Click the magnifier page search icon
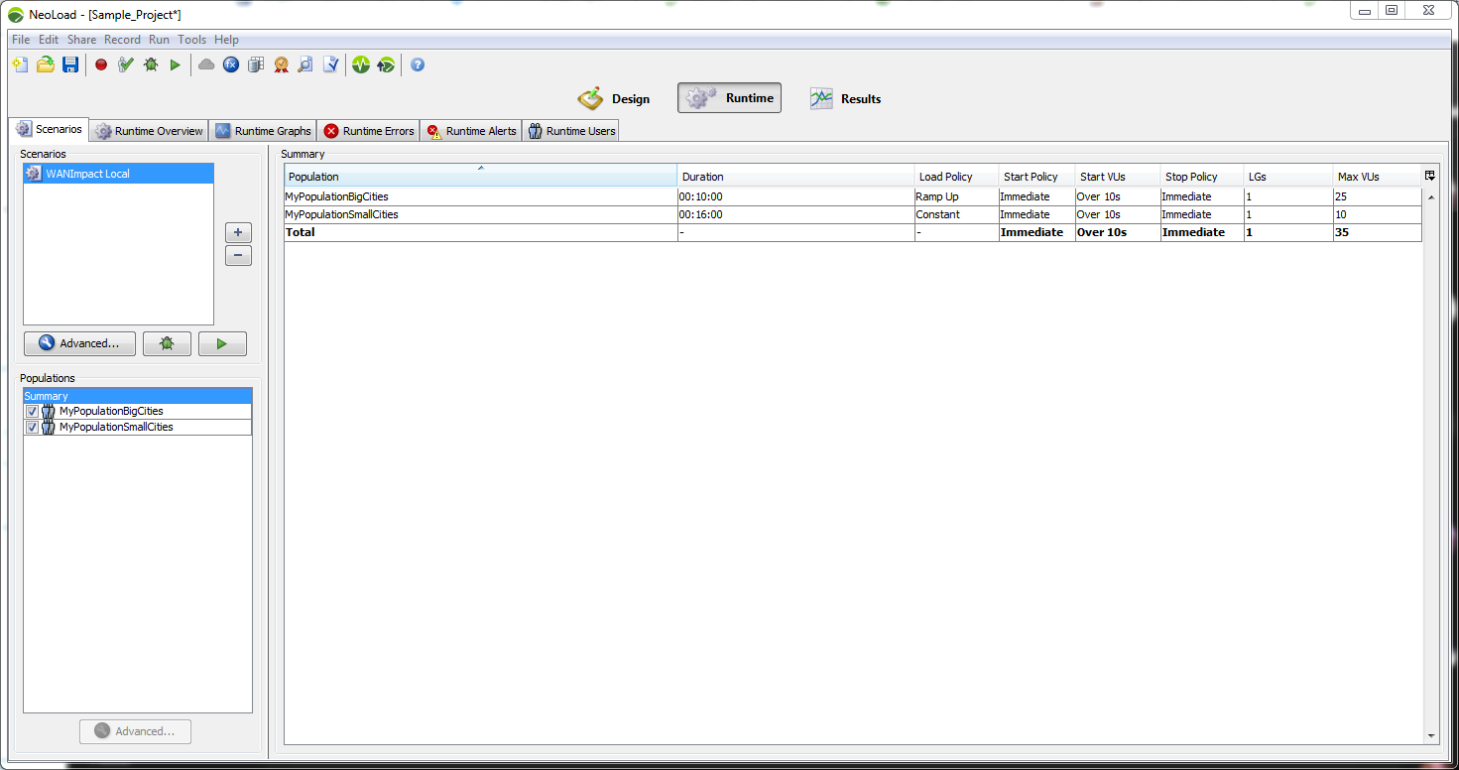1459x770 pixels. (305, 64)
